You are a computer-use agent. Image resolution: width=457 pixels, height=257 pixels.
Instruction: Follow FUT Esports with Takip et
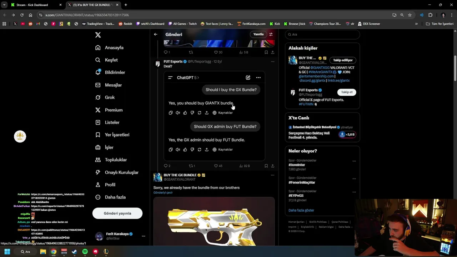pos(347,92)
